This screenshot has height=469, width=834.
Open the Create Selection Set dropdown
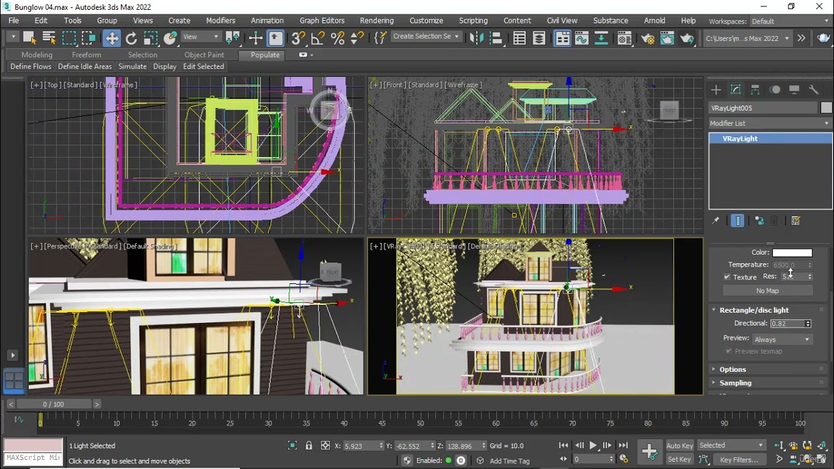click(x=426, y=36)
